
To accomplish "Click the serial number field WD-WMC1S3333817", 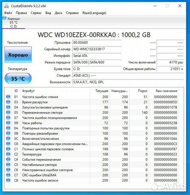I will 97,49.
